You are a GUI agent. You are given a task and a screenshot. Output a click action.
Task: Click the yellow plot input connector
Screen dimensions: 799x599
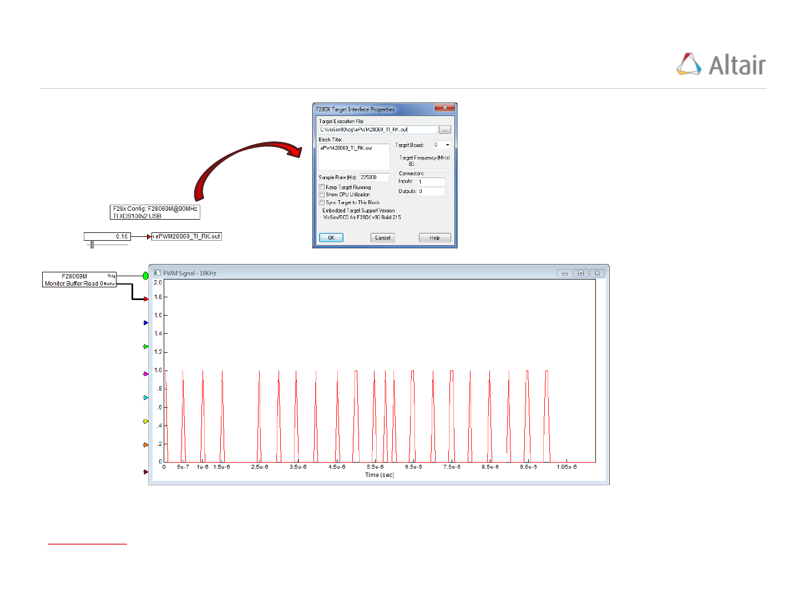coord(145,422)
